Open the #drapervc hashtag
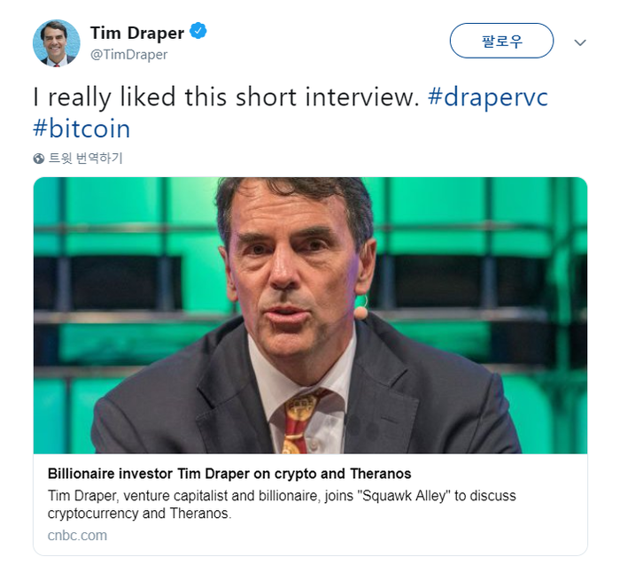Viewport: 620px width, 572px height. click(488, 97)
